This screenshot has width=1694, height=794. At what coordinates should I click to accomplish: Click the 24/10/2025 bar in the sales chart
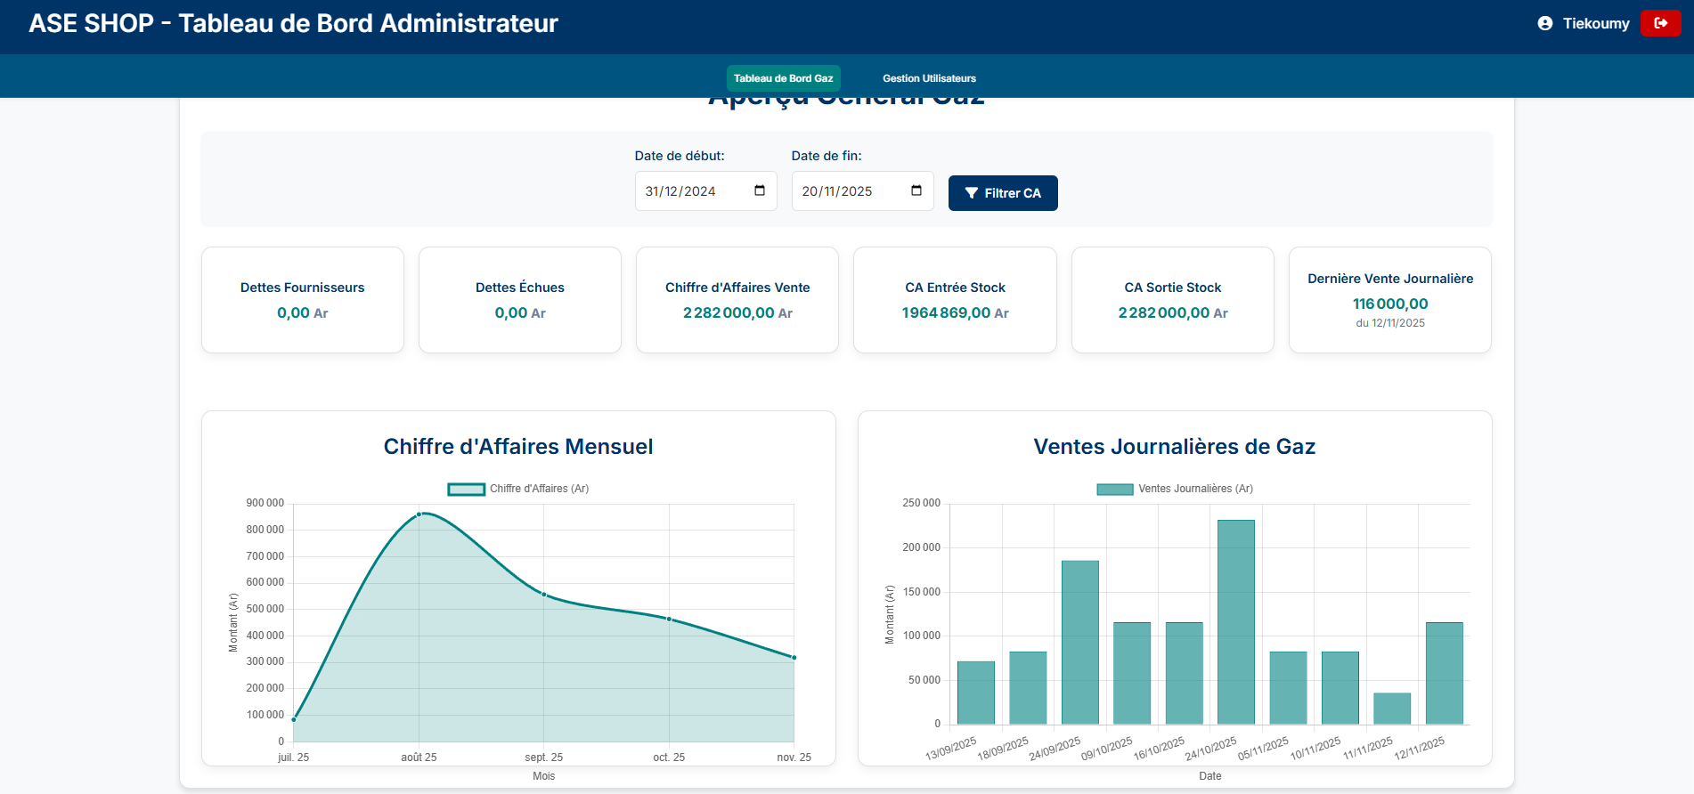coord(1236,622)
